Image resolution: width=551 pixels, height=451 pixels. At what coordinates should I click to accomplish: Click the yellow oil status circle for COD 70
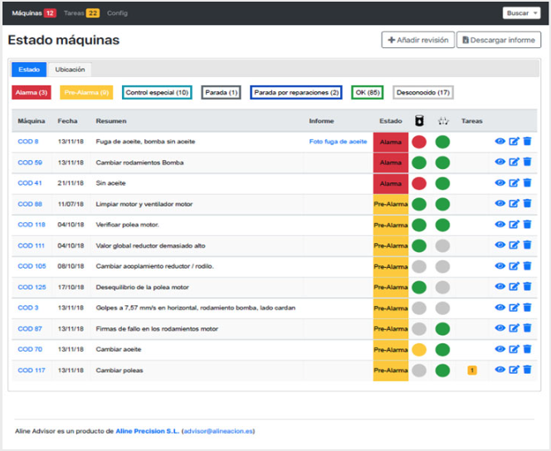[419, 350]
